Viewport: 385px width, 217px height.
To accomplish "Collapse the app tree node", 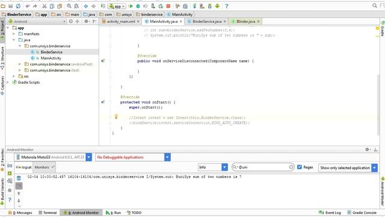I will pyautogui.click(x=8, y=28).
